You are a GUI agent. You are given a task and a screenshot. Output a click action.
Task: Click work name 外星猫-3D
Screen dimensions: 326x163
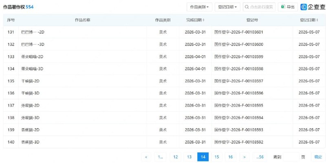pyautogui.click(x=30, y=118)
